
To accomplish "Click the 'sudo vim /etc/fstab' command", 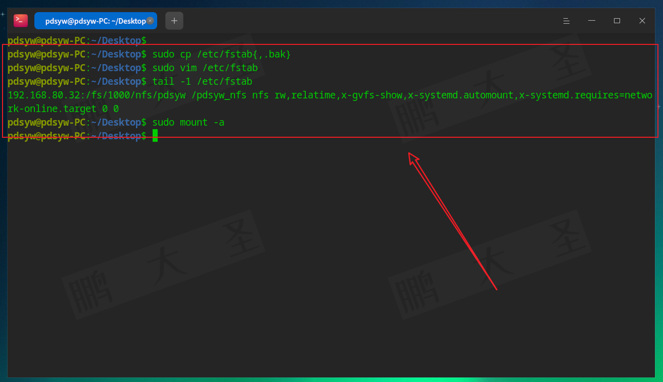I will coord(205,68).
